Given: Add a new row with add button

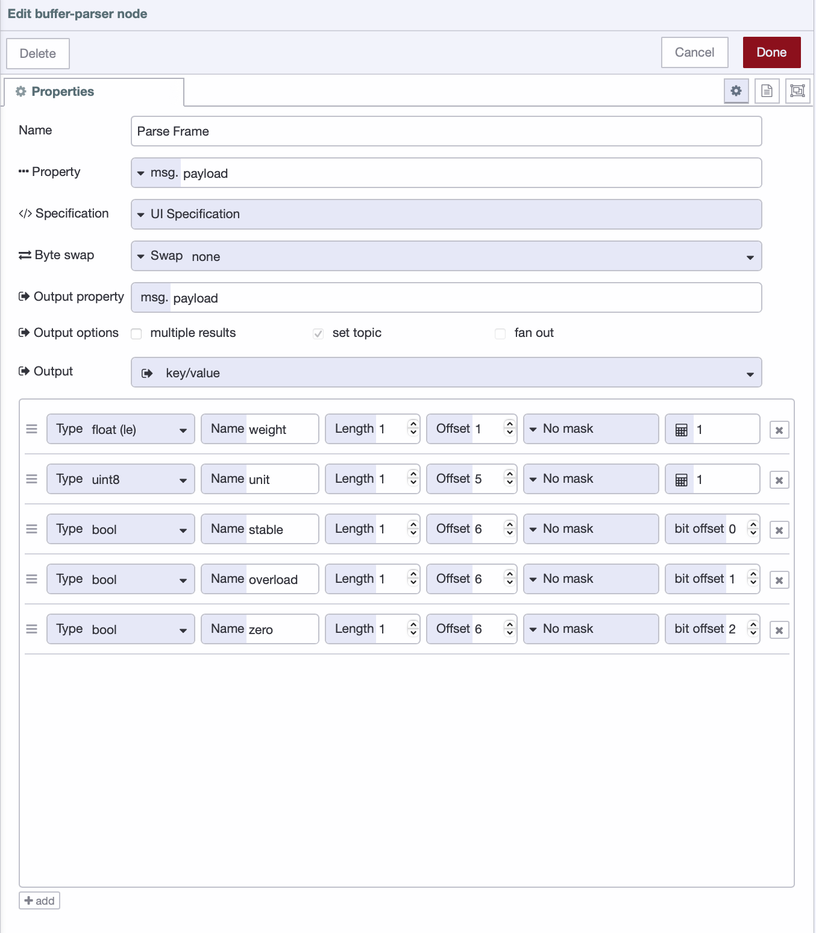Looking at the screenshot, I should click(x=39, y=900).
